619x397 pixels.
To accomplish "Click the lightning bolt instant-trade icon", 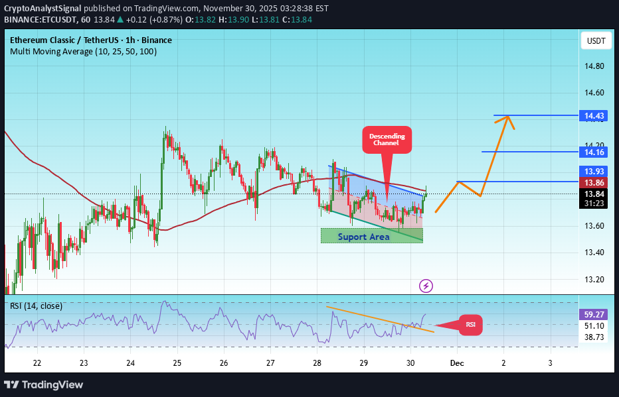I will [426, 286].
